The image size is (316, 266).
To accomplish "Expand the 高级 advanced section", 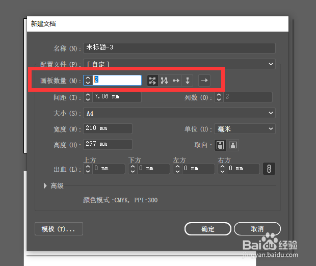I will 45,186.
